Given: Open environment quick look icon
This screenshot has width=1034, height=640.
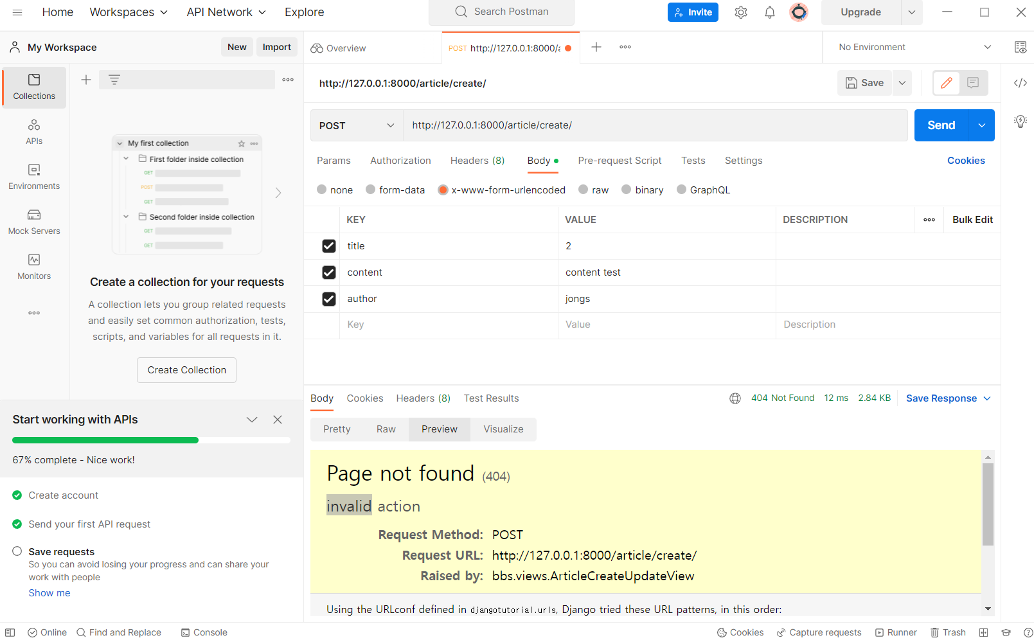Looking at the screenshot, I should [x=1021, y=47].
